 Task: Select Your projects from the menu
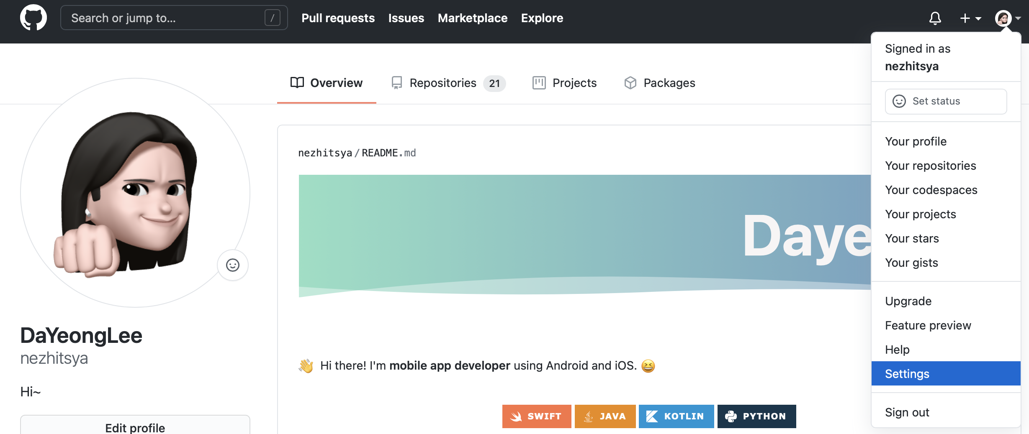[946, 214]
